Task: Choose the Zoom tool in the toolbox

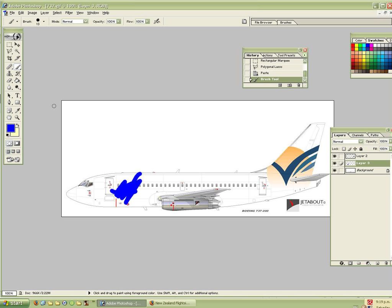Action: 17,118
